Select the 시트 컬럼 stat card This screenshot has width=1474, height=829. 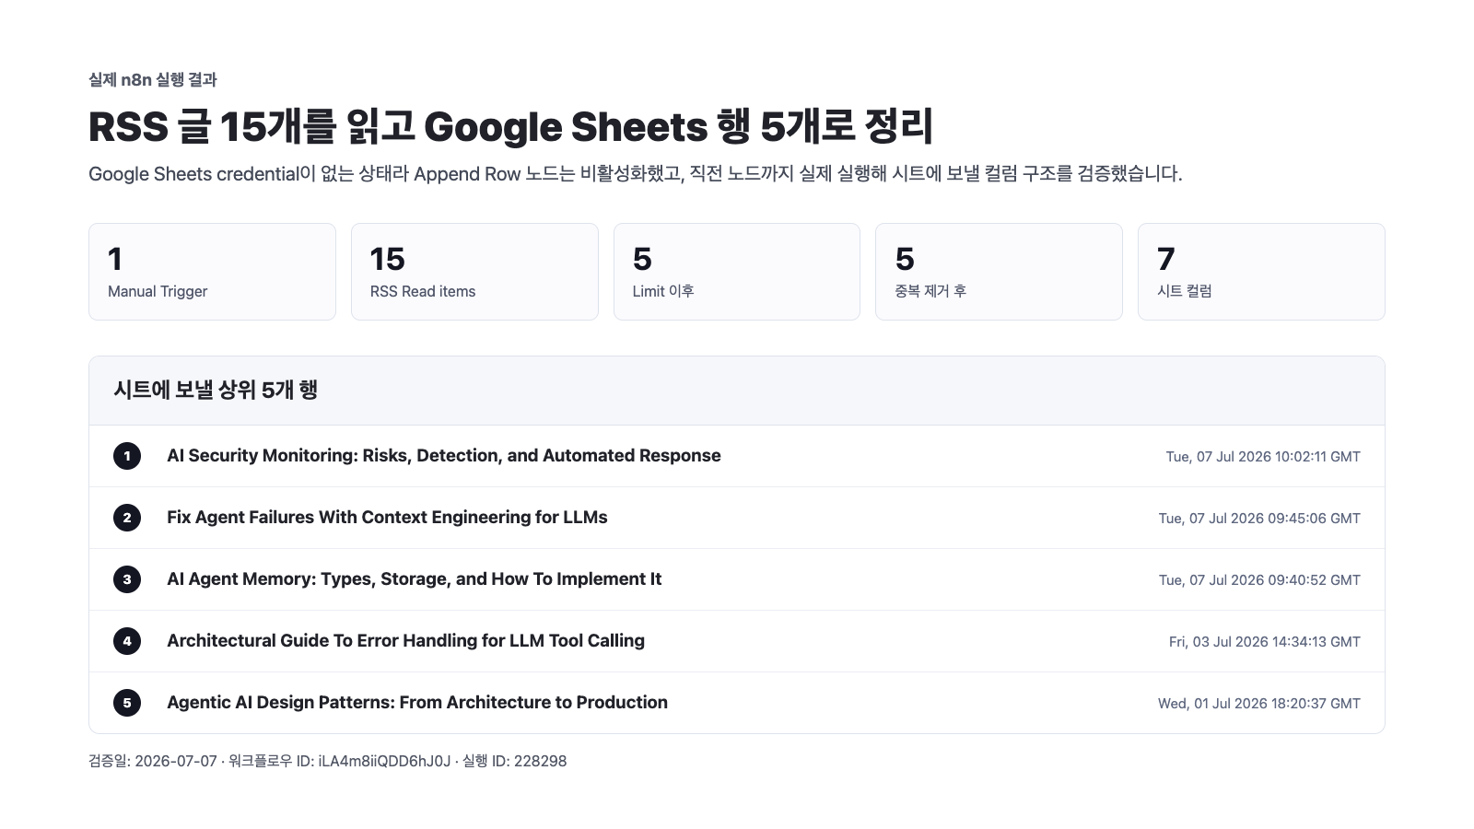1261,272
